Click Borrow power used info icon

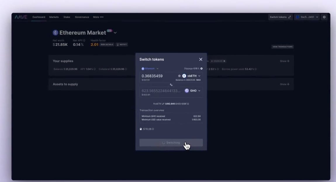coord(256,69)
